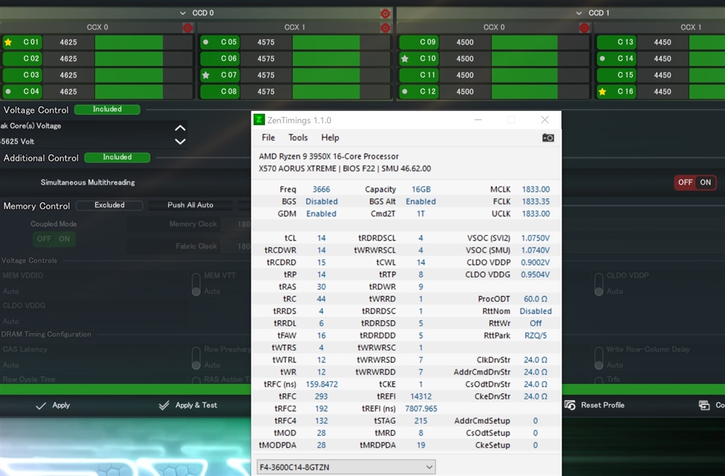Toggle Write Row-Column Delay auto switch

[599, 358]
